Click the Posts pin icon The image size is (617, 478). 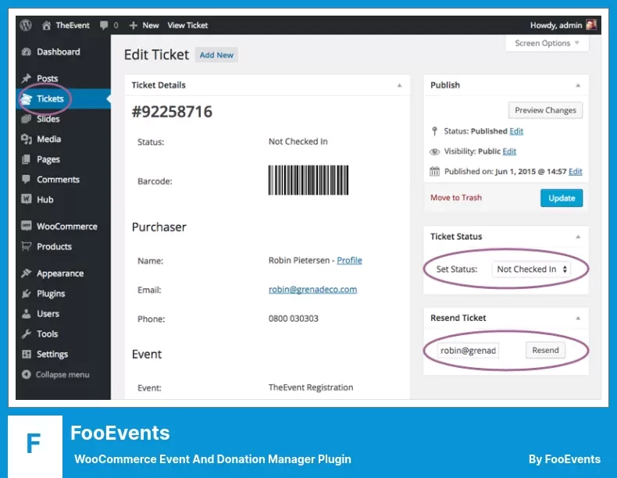point(27,78)
